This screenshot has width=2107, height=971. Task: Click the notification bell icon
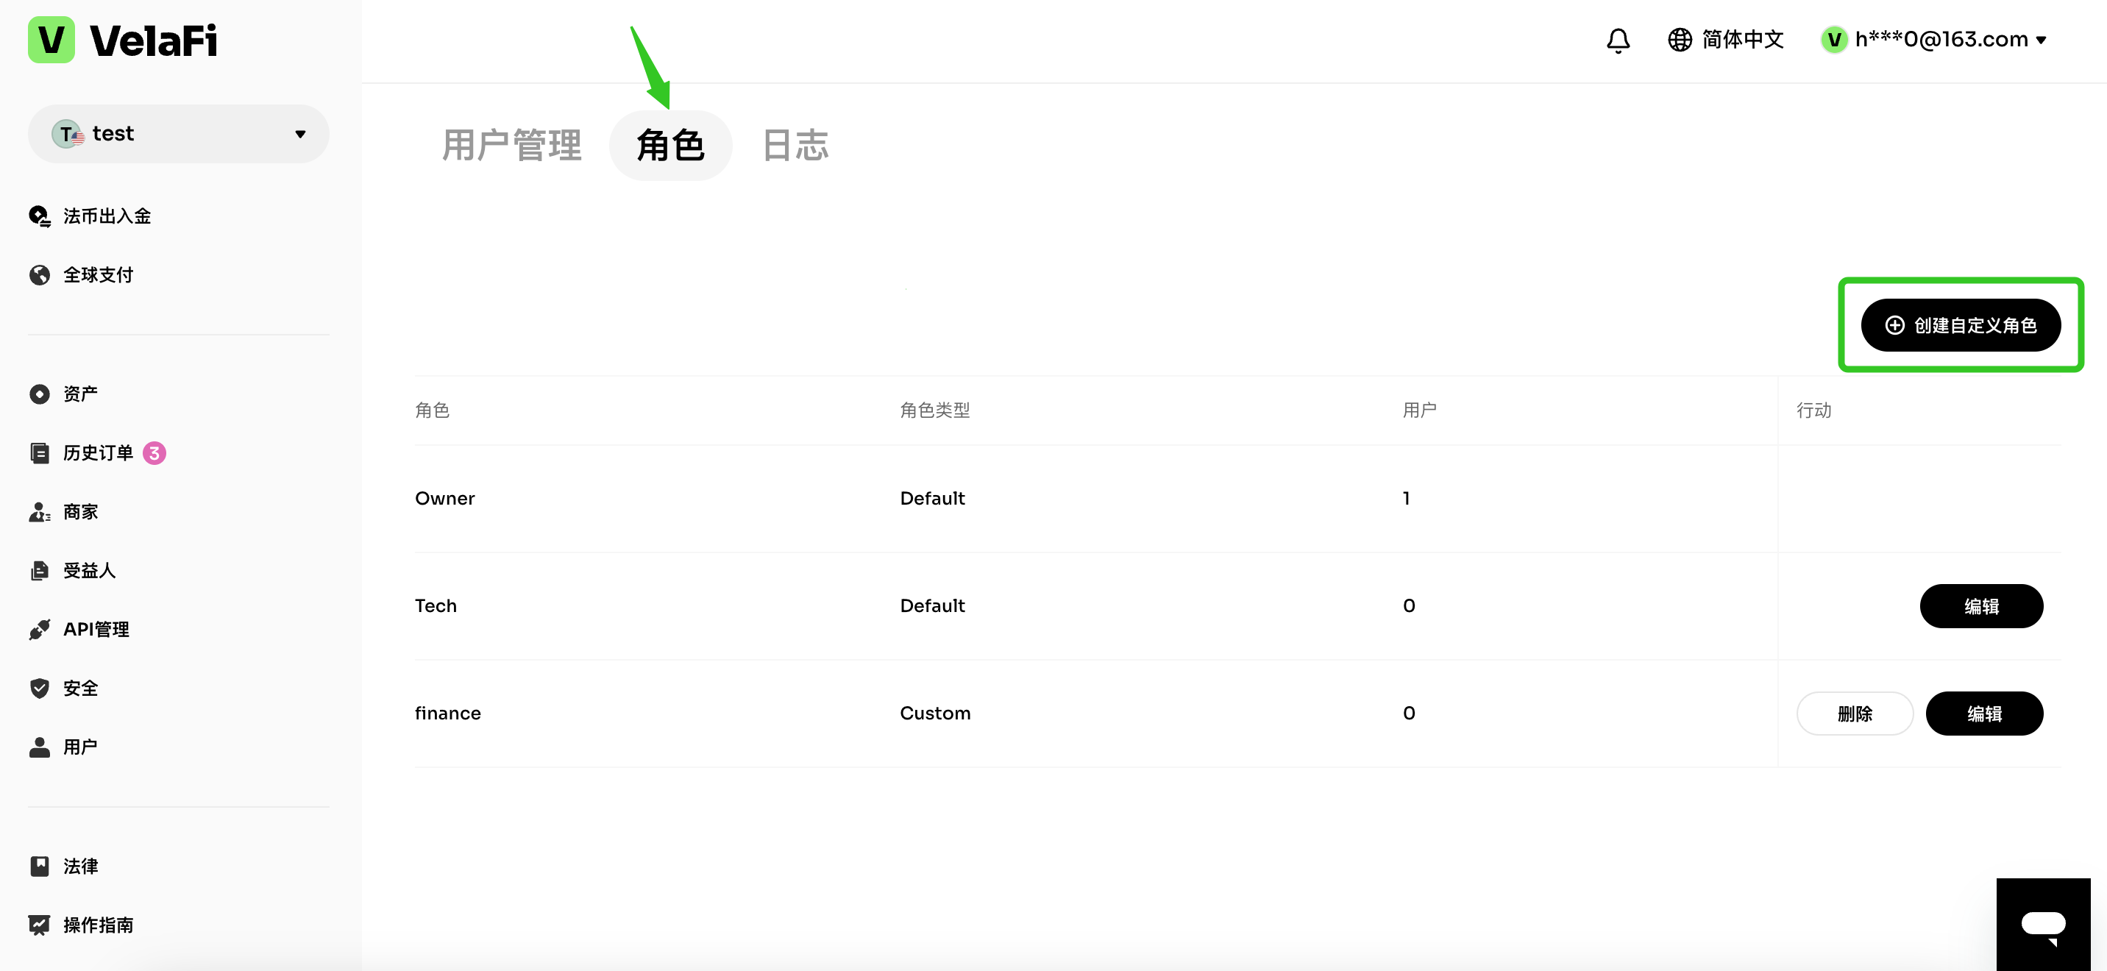click(1617, 40)
